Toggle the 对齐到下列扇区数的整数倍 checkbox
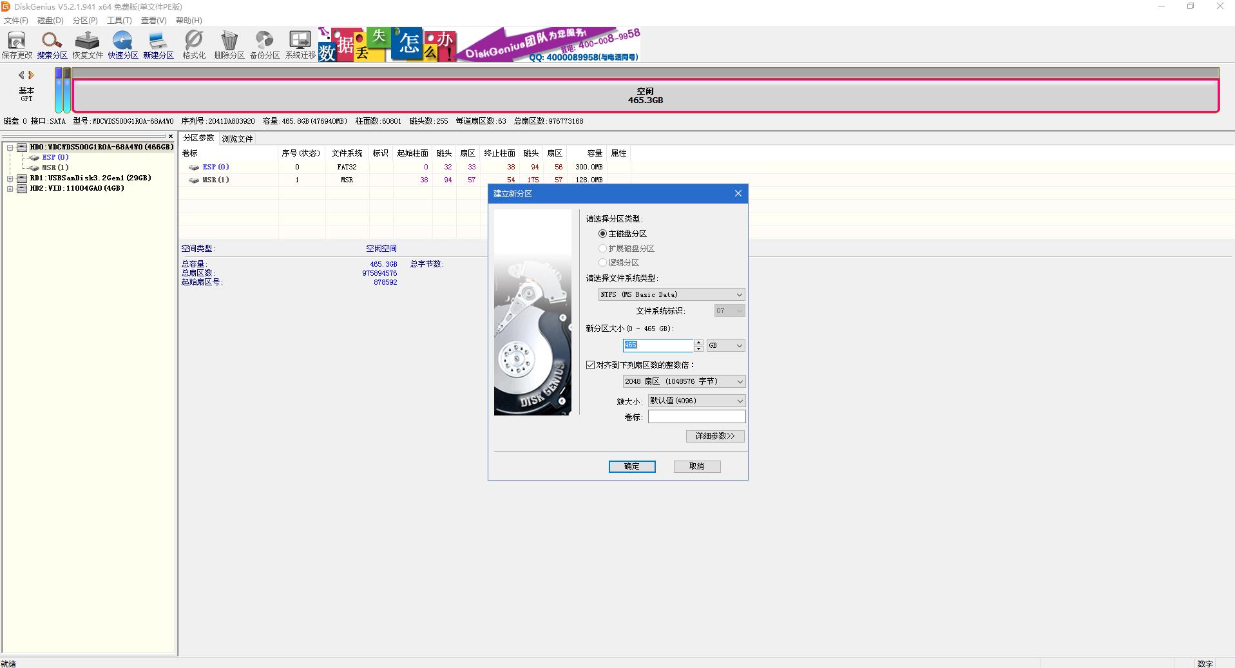 (x=591, y=365)
